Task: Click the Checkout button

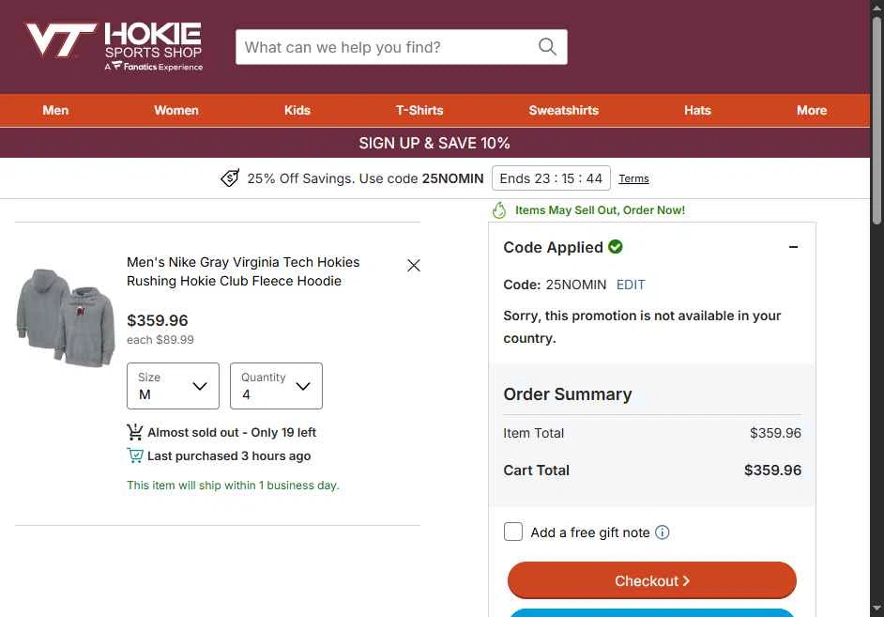Action: tap(651, 580)
